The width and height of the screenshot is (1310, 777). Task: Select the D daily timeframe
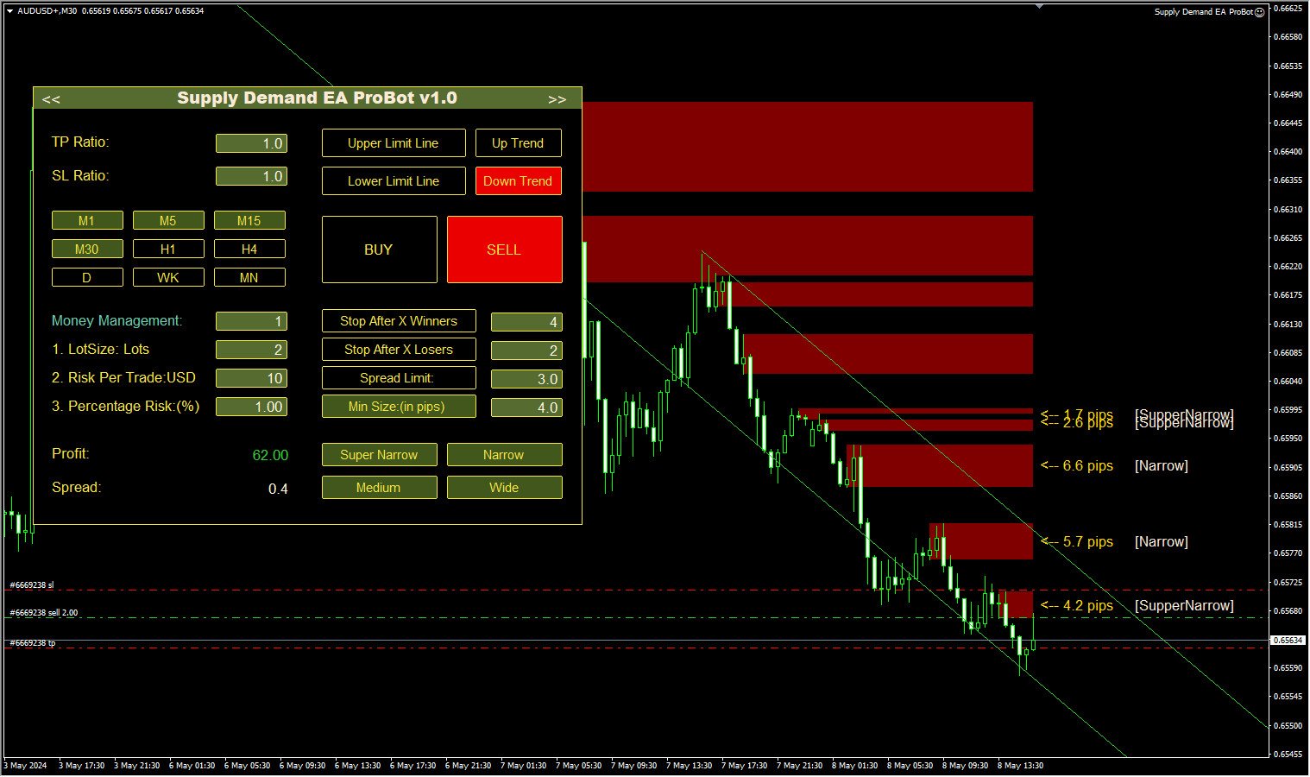[87, 278]
